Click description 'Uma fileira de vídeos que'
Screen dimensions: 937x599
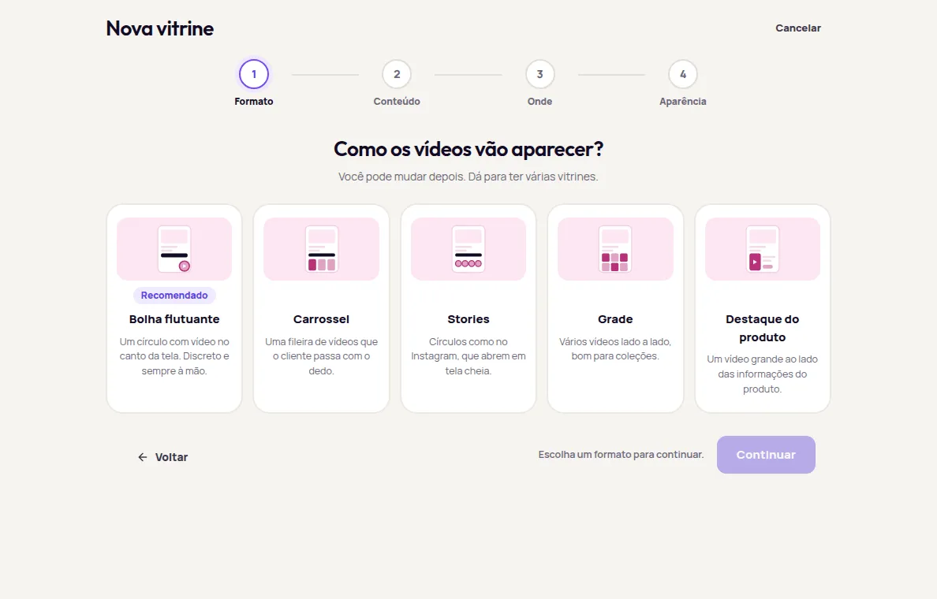coord(321,356)
